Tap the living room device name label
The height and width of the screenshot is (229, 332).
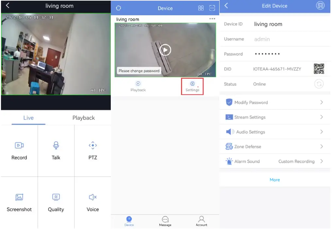click(127, 19)
